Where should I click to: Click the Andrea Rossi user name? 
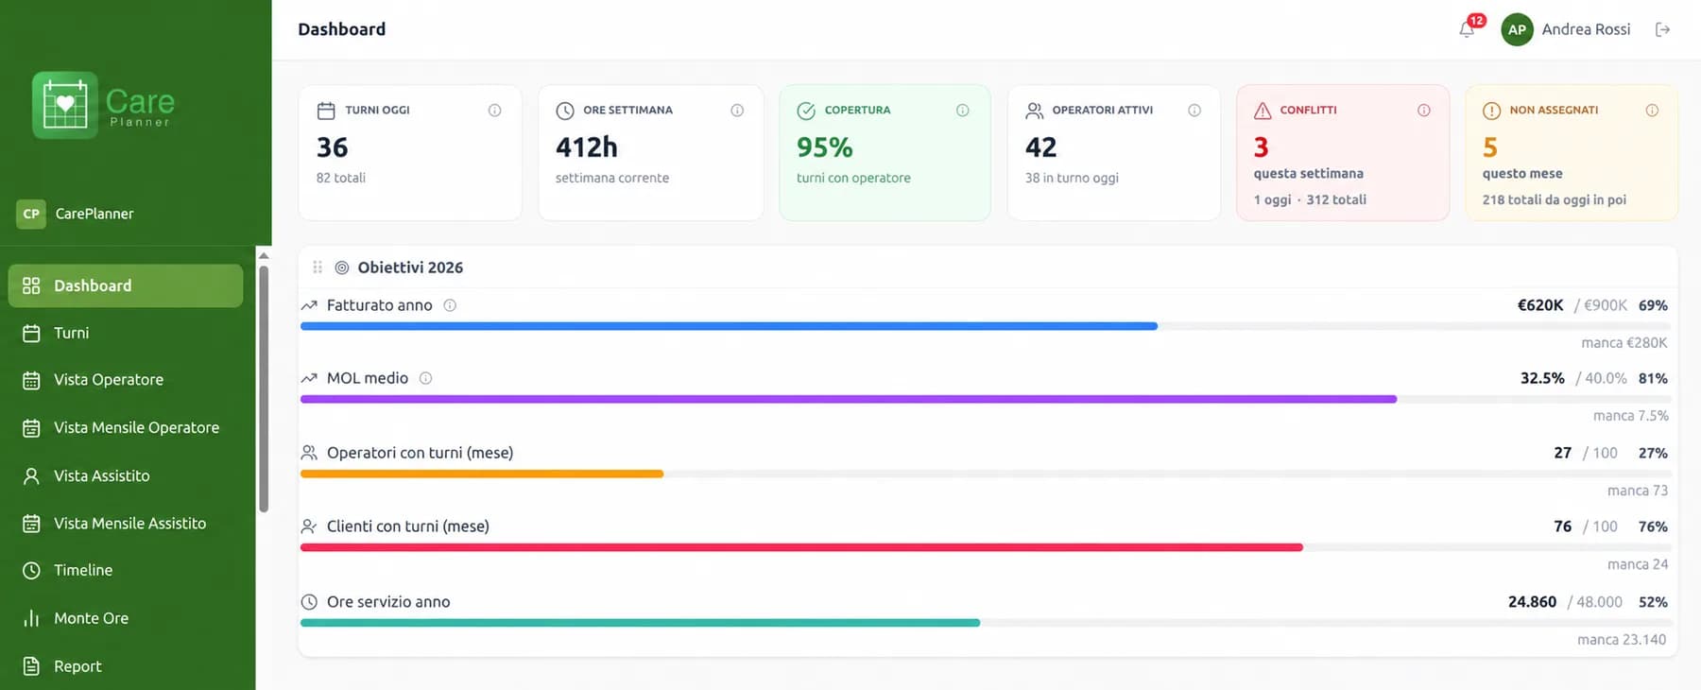tap(1586, 29)
